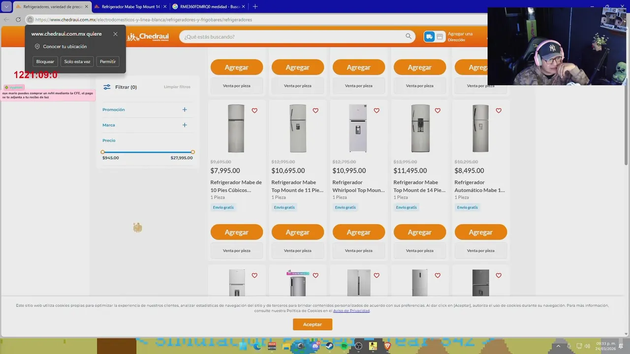Open the Aviso de Privacidad link
630x354 pixels.
(x=351, y=311)
